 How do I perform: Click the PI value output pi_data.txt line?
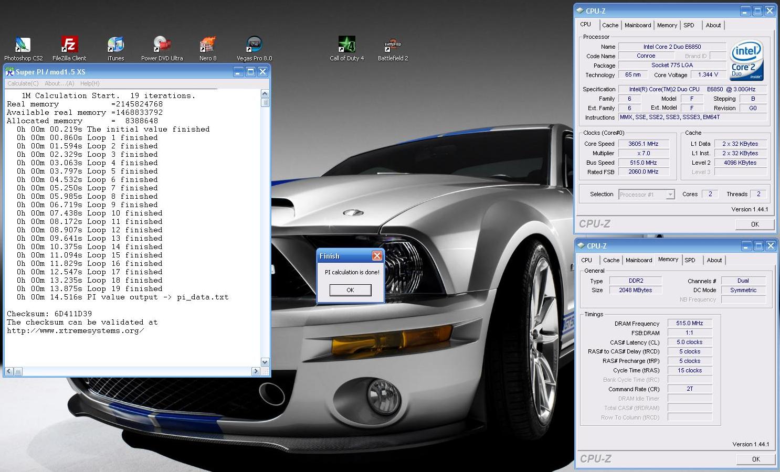[x=122, y=297]
